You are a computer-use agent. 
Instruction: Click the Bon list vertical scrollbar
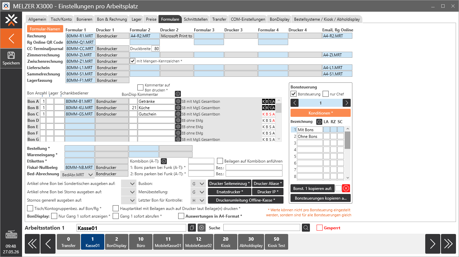[x=279, y=119]
